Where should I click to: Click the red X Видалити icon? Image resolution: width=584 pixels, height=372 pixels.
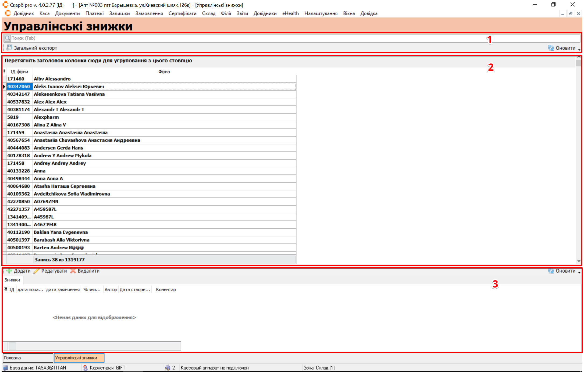tap(73, 271)
